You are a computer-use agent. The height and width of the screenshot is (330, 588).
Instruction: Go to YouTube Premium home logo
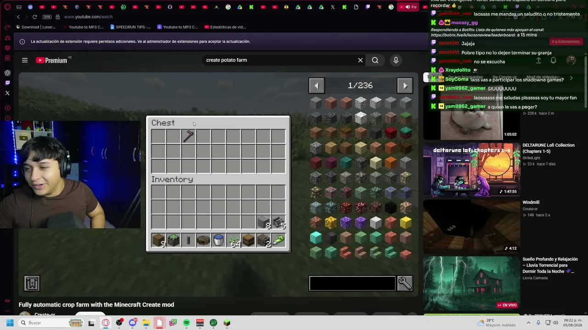coord(51,60)
